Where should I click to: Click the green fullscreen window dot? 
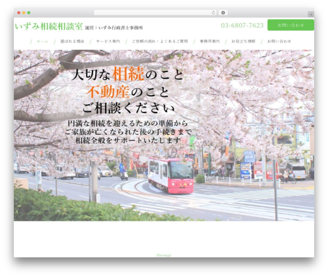29,13
